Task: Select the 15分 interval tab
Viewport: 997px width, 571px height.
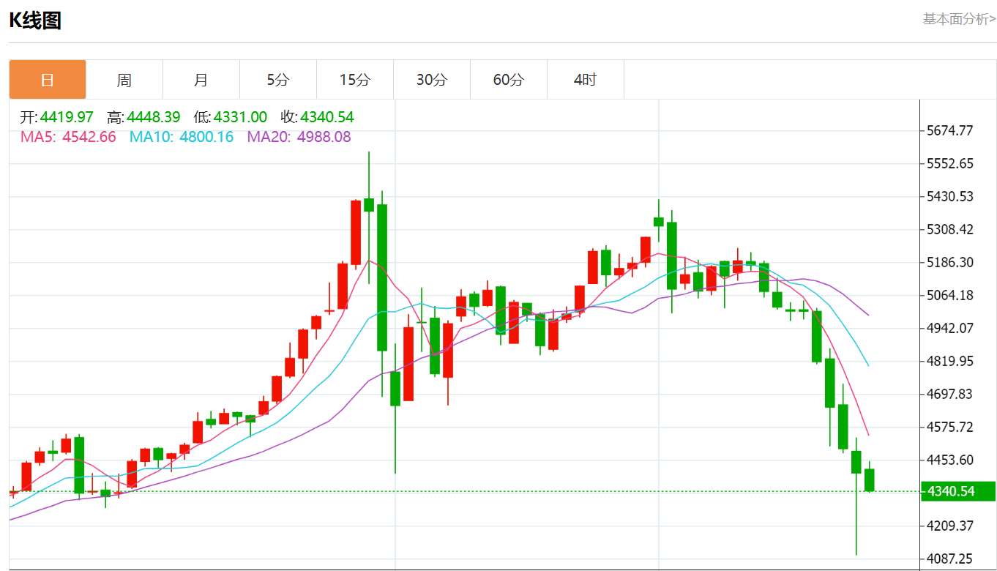Action: click(x=355, y=80)
